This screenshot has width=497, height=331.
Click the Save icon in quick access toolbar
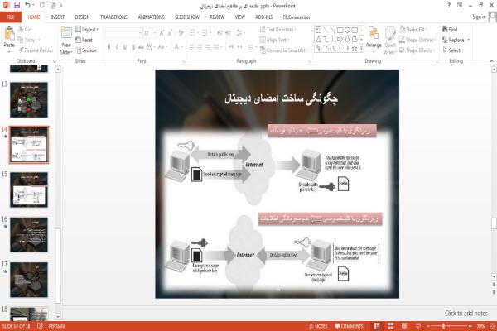[x=17, y=5]
